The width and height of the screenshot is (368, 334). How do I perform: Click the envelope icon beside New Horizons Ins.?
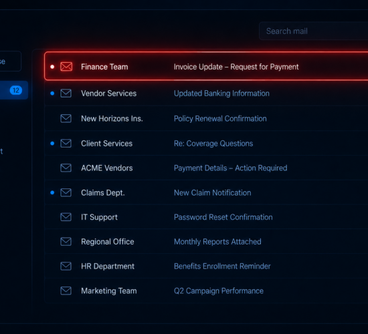66,118
